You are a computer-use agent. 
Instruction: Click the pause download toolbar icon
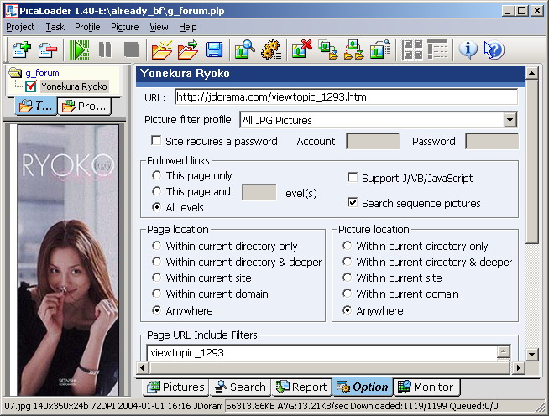pyautogui.click(x=105, y=49)
